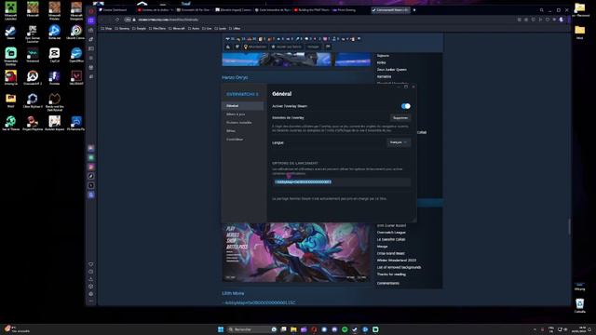Select Ubisoft Connect desktop icon

click(76, 33)
